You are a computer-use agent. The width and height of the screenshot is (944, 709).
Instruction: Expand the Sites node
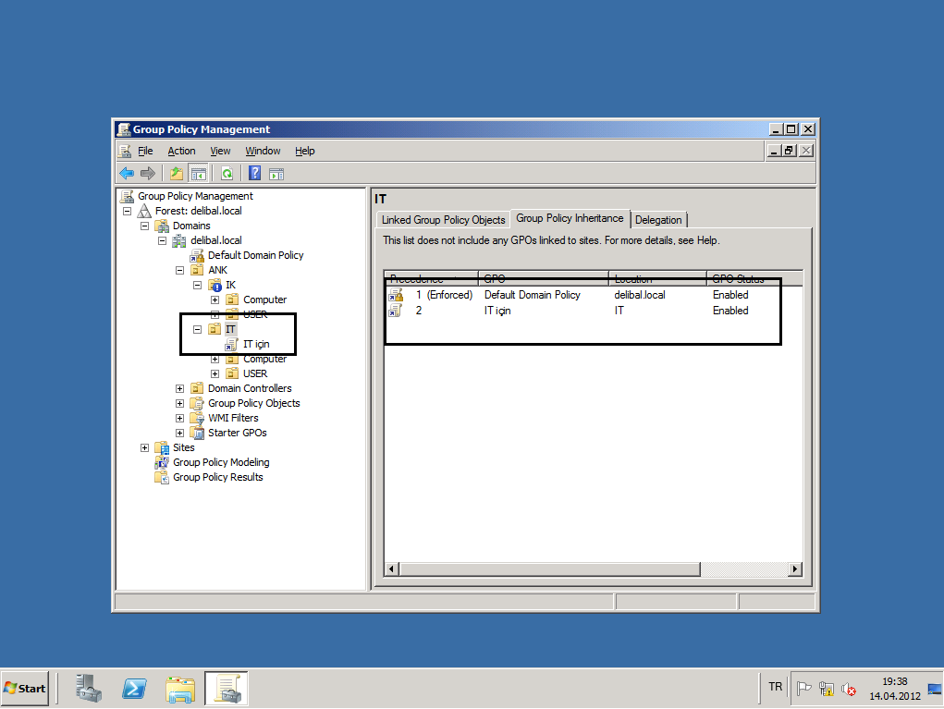tap(145, 447)
